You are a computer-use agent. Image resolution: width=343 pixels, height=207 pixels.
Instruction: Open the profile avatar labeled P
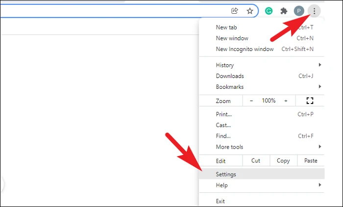pos(299,11)
